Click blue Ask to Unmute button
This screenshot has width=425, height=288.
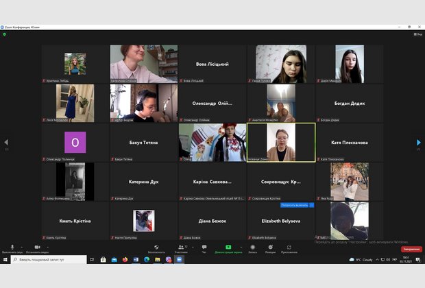[x=294, y=205]
